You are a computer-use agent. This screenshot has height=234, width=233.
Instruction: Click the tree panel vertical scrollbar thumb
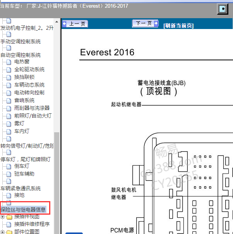(x=57, y=183)
